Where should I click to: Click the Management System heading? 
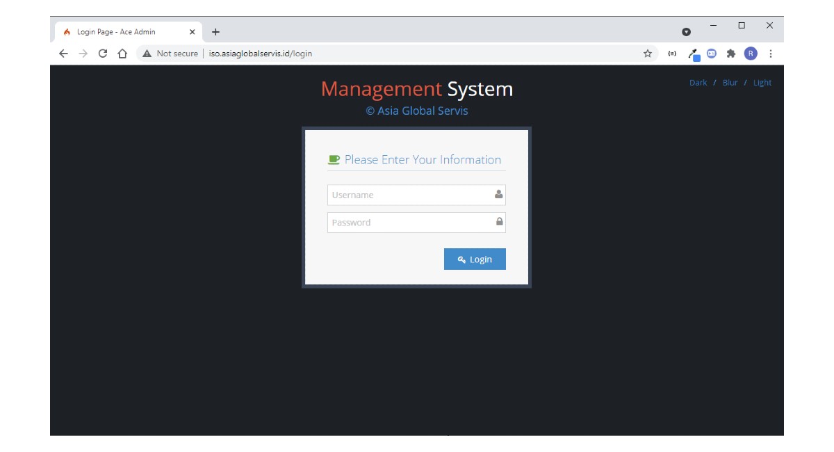coord(417,89)
